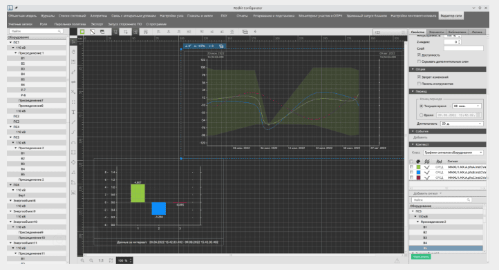Image resolution: width=499 pixels, height=270 pixels.
Task: Check the dark red signal row checkbox
Action: (411, 177)
